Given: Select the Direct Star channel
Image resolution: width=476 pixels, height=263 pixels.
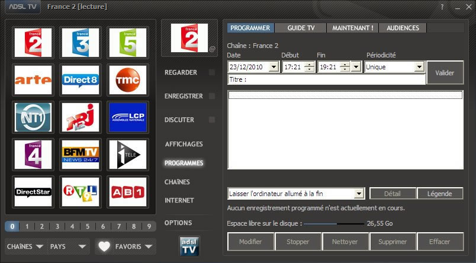Looking at the screenshot, I should pyautogui.click(x=33, y=192).
